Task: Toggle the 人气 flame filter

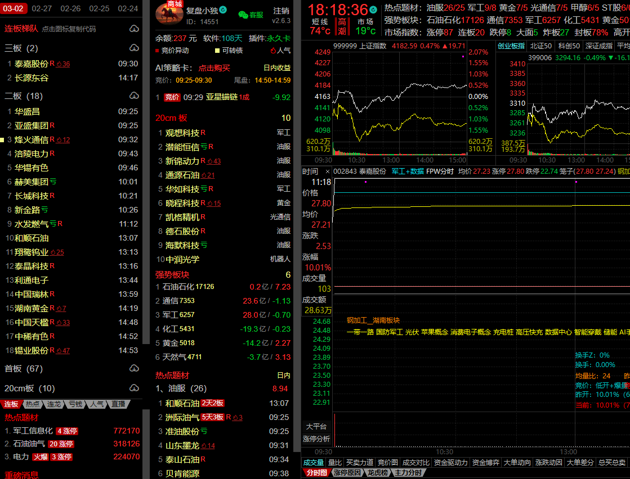Action: click(x=280, y=51)
